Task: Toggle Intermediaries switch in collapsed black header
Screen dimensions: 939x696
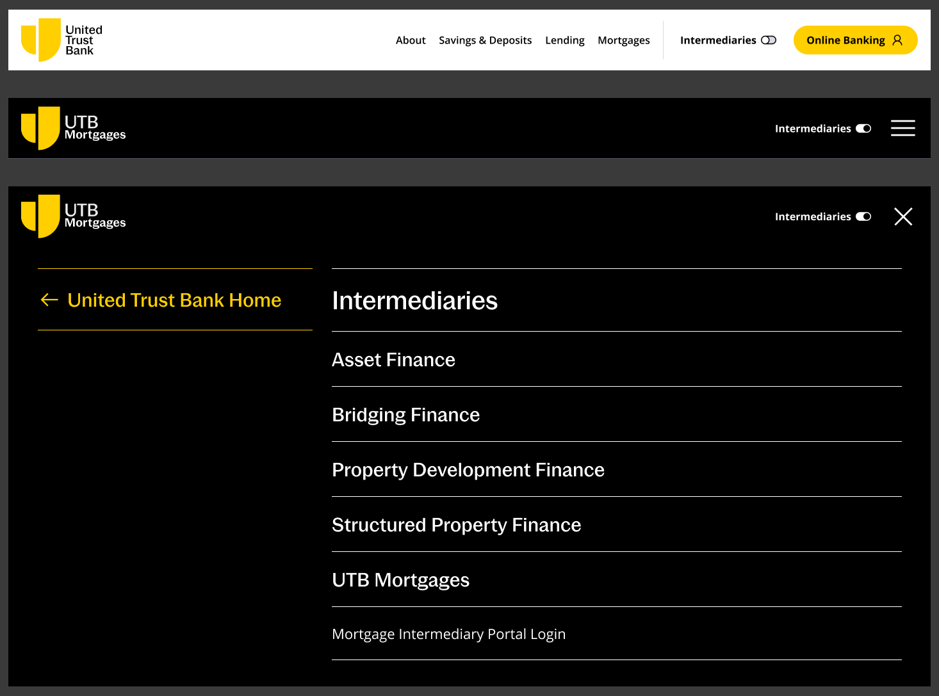Action: click(x=863, y=129)
